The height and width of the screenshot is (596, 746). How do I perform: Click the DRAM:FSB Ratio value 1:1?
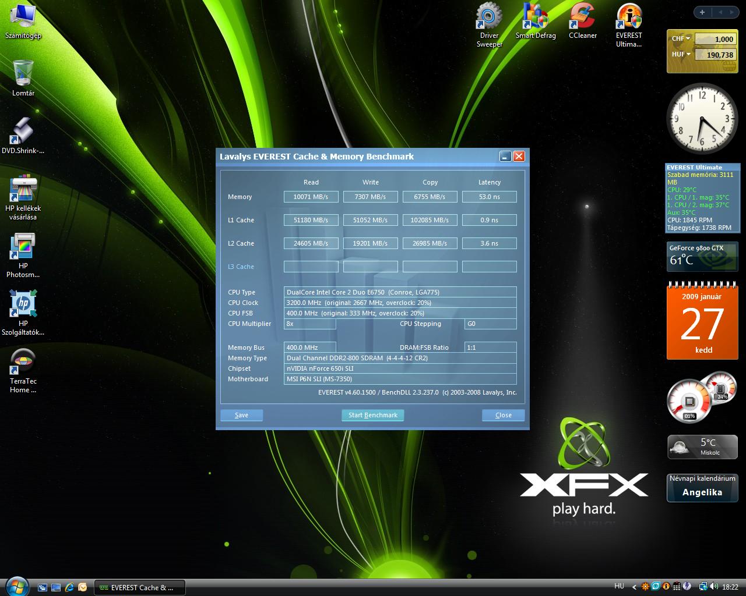490,347
